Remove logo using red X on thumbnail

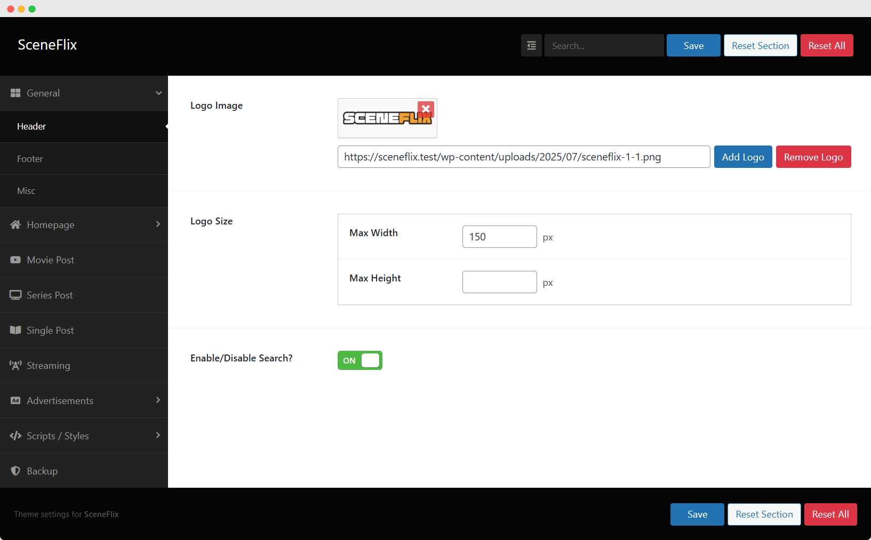click(426, 109)
